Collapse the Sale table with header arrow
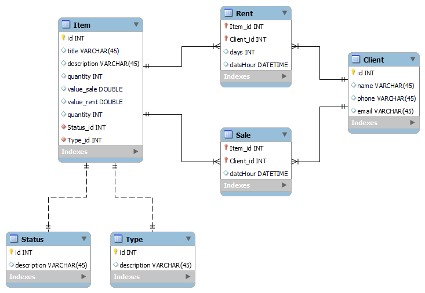The image size is (425, 293). 285,134
